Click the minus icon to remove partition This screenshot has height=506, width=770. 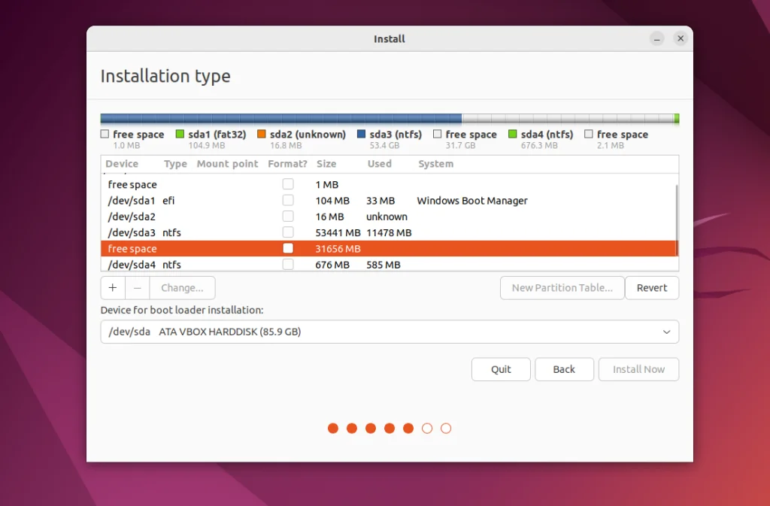point(137,288)
